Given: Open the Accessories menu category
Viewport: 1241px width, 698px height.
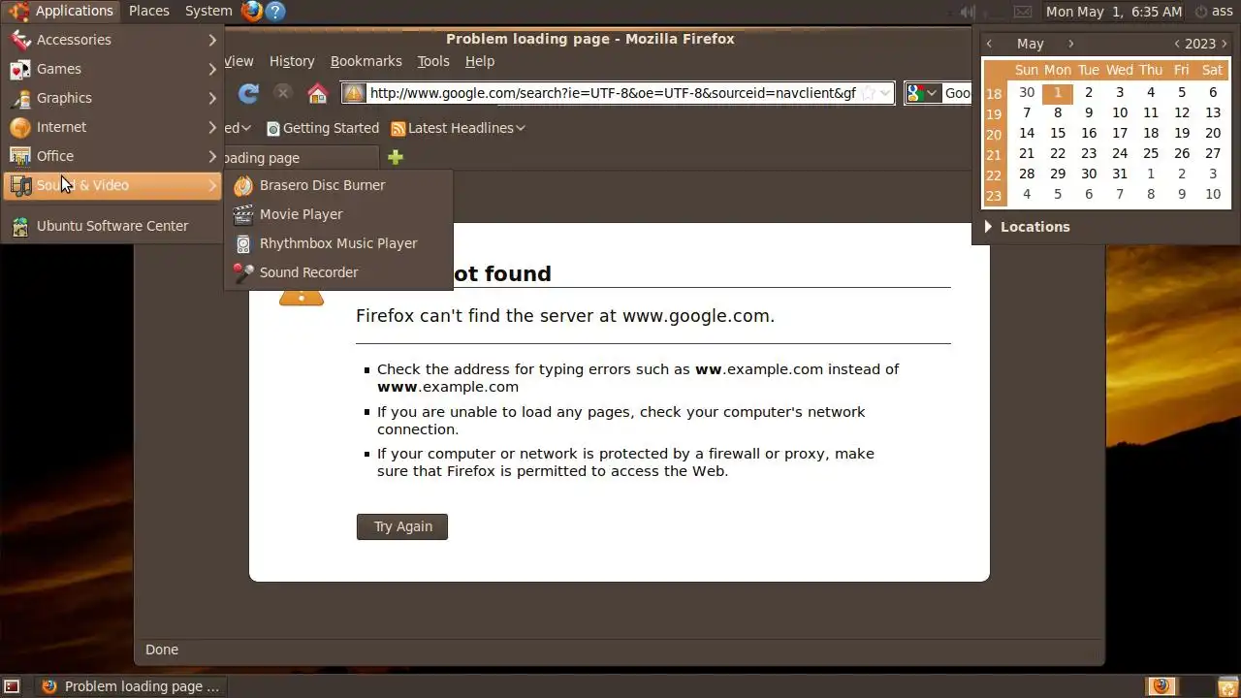Looking at the screenshot, I should coord(112,40).
